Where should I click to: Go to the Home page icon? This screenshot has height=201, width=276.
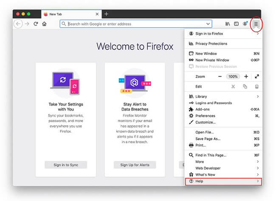[44, 24]
